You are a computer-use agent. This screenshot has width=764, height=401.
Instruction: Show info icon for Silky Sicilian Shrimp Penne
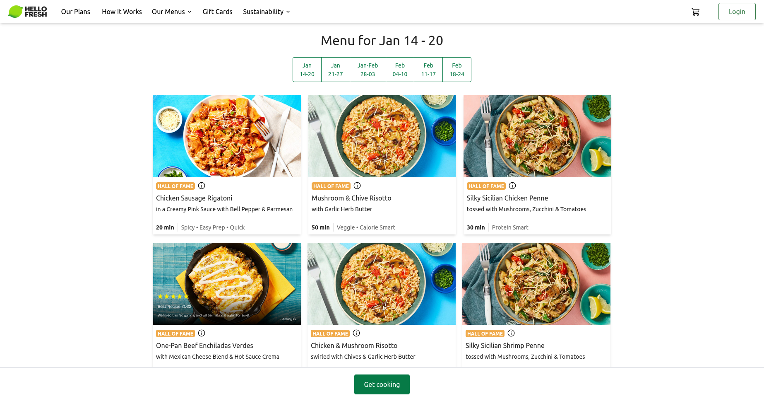pos(511,333)
